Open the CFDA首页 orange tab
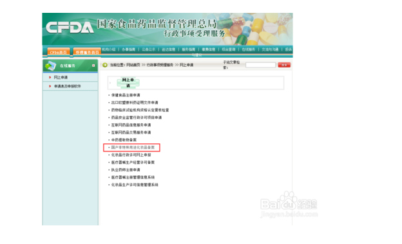 pos(58,52)
